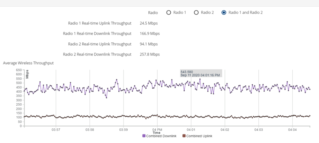Click the 03:58 time axis label
The image size is (319, 143).
click(x=90, y=130)
